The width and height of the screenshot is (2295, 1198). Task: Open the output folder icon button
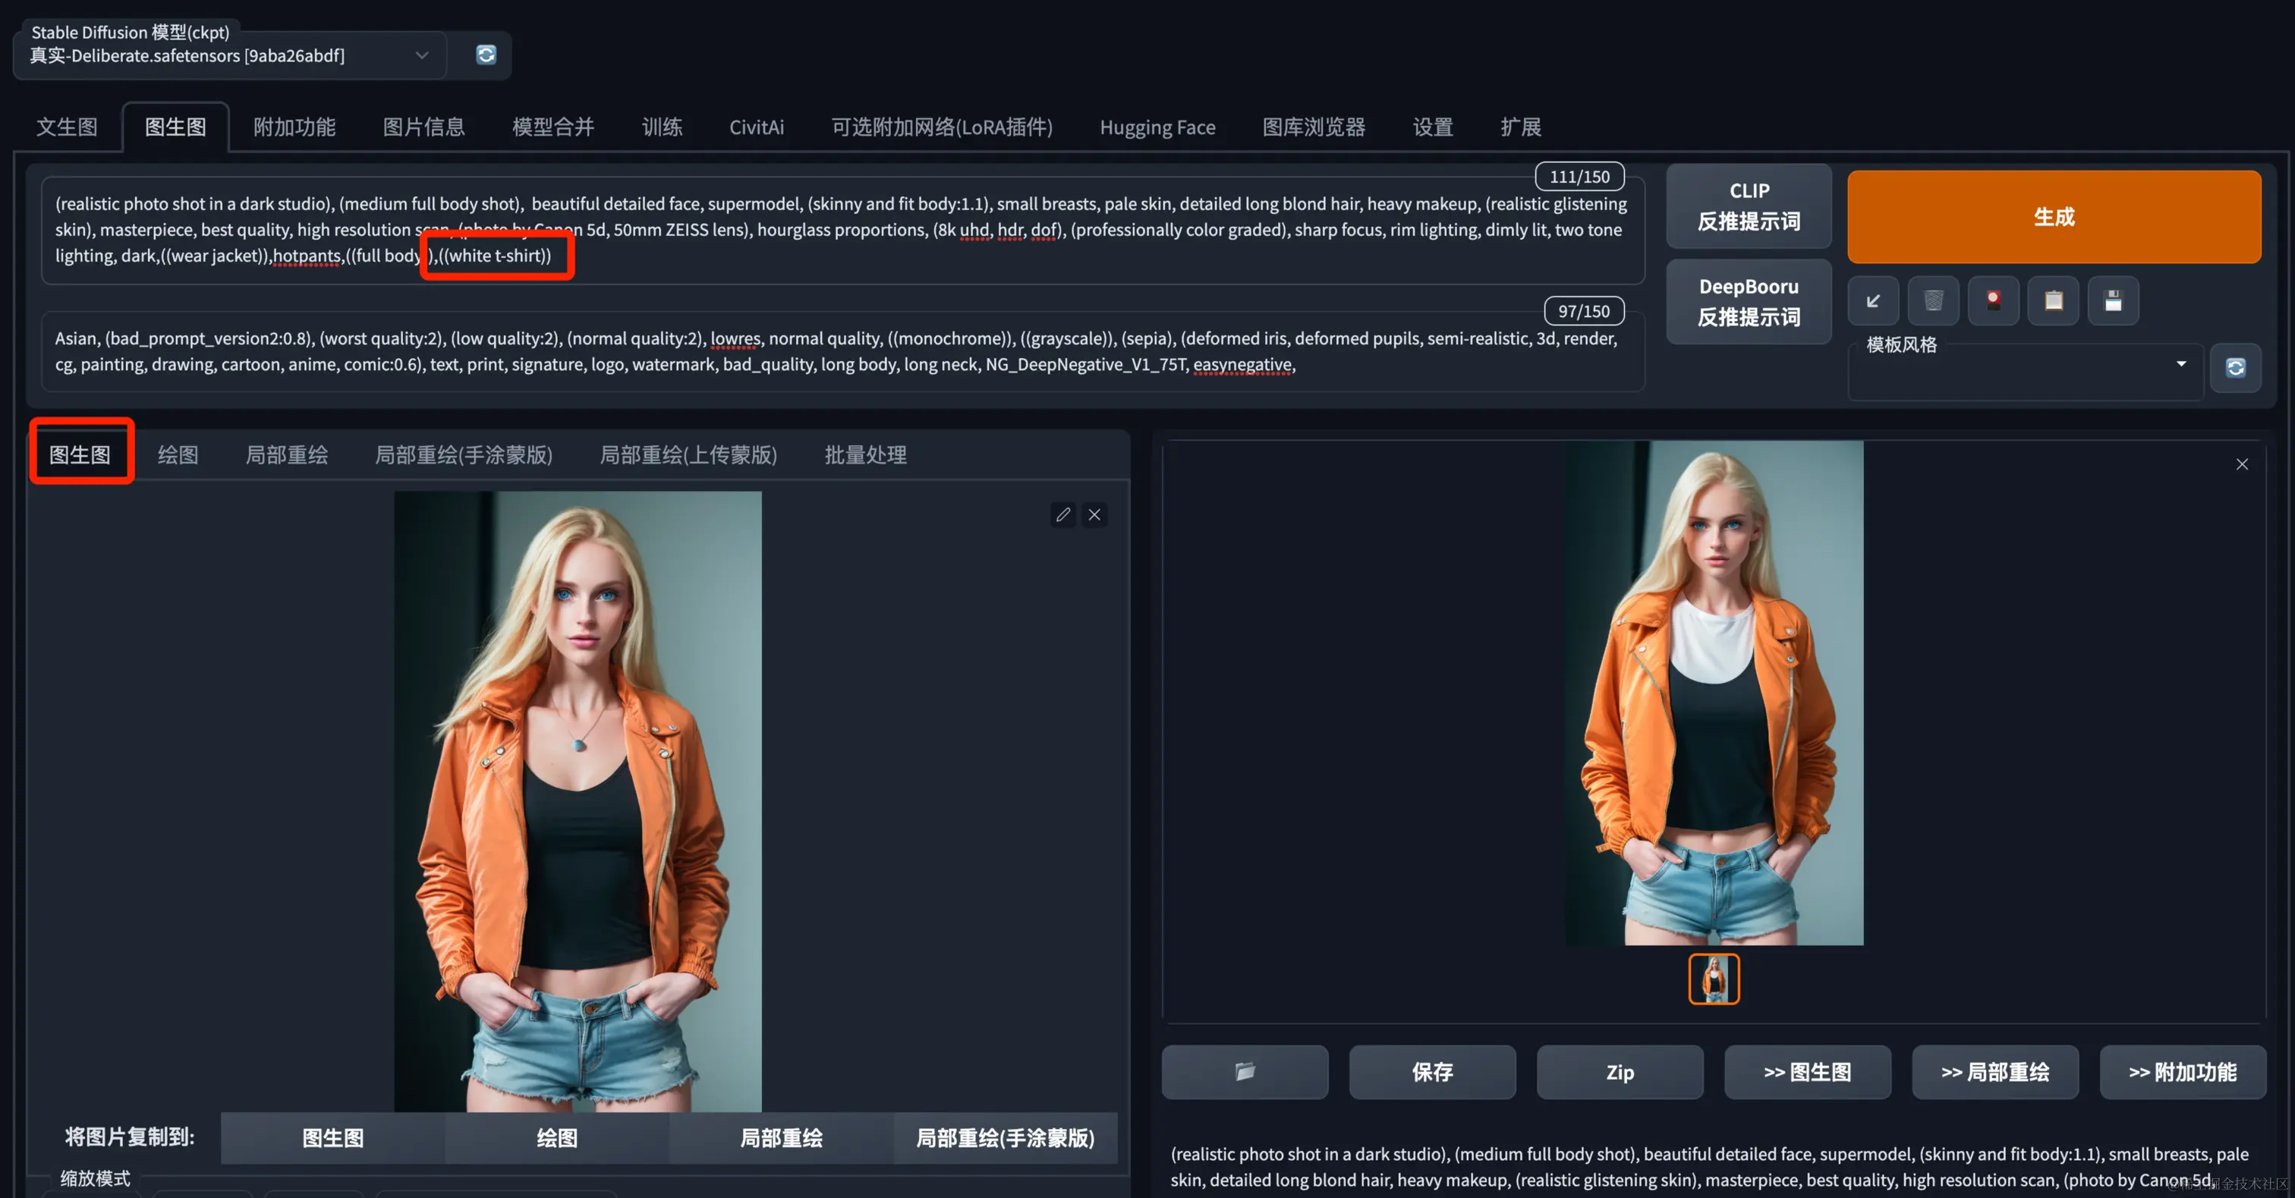(x=1245, y=1071)
